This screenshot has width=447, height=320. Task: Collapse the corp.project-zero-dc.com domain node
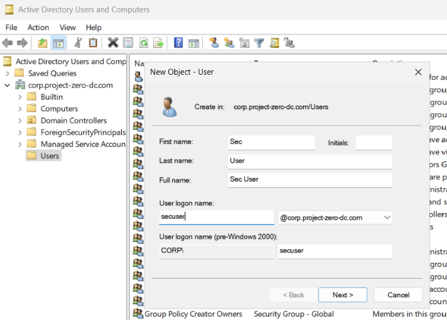click(8, 85)
